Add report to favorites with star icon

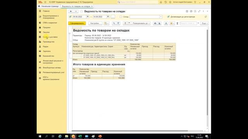tap(81, 11)
